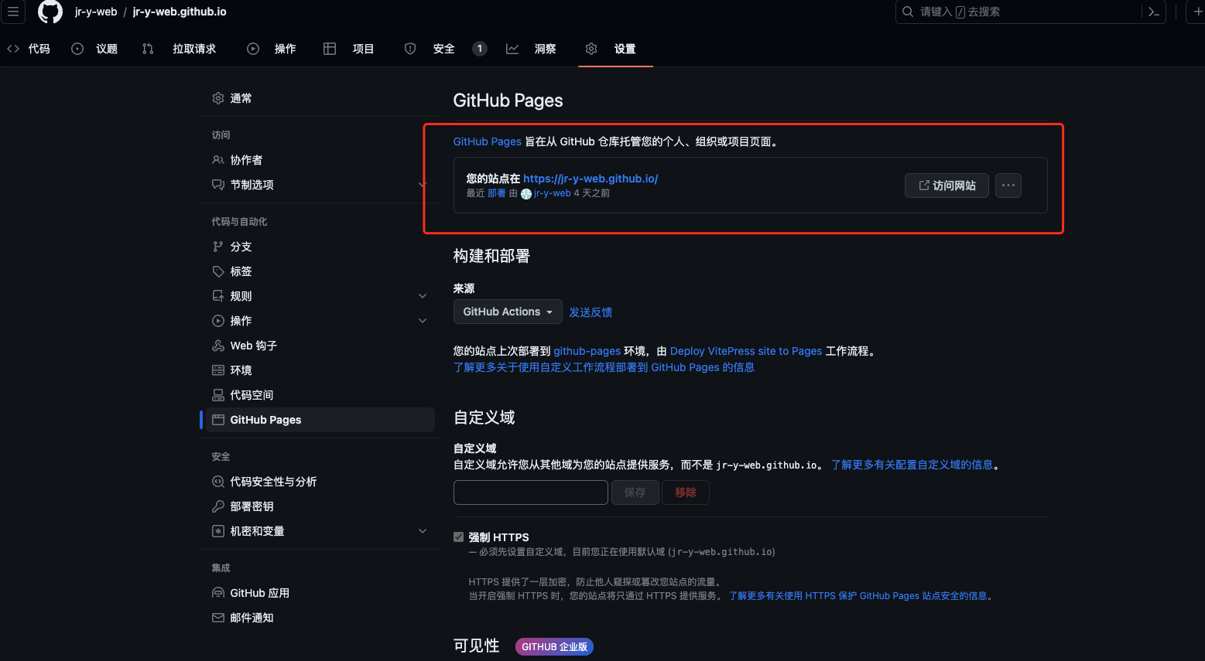Open 了解更多关于使用自定义工作流程部署 link
The image size is (1205, 661).
pyautogui.click(x=604, y=367)
